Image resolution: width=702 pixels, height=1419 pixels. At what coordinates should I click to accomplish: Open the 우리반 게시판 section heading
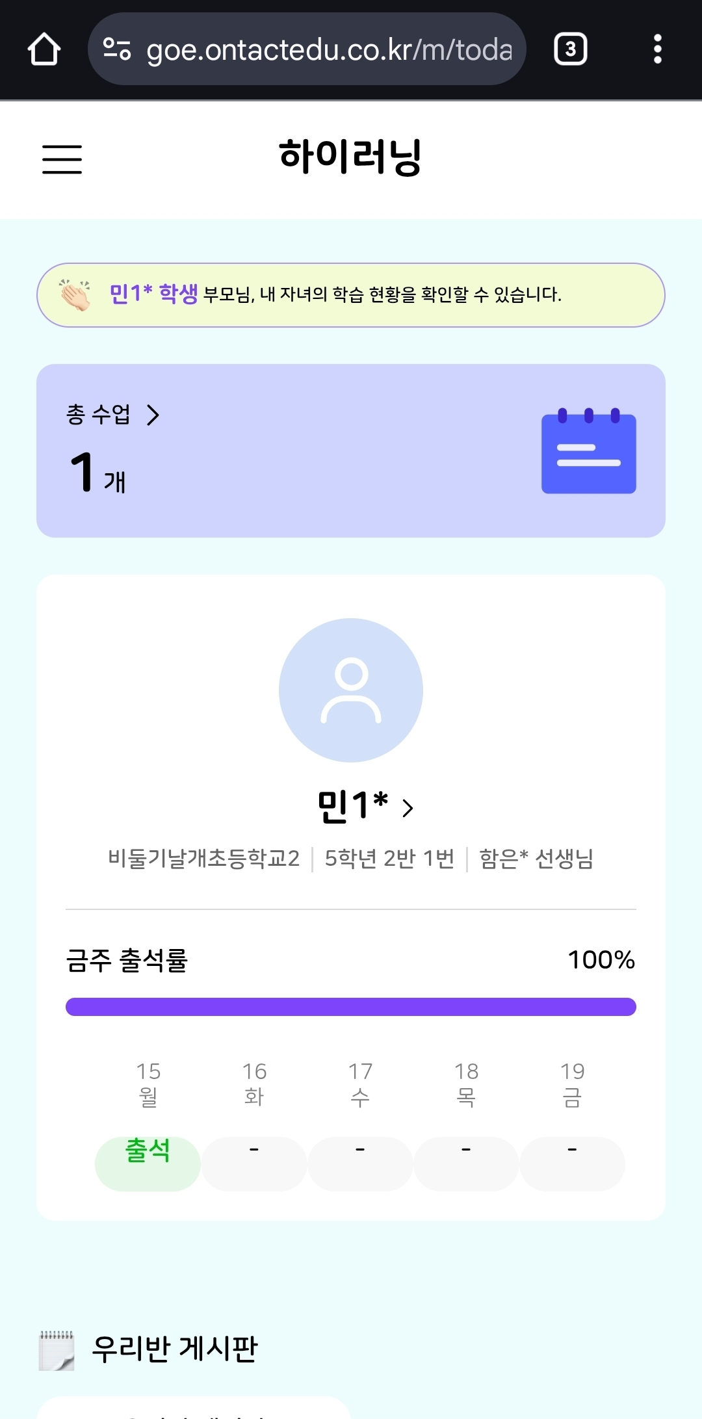pos(175,1349)
